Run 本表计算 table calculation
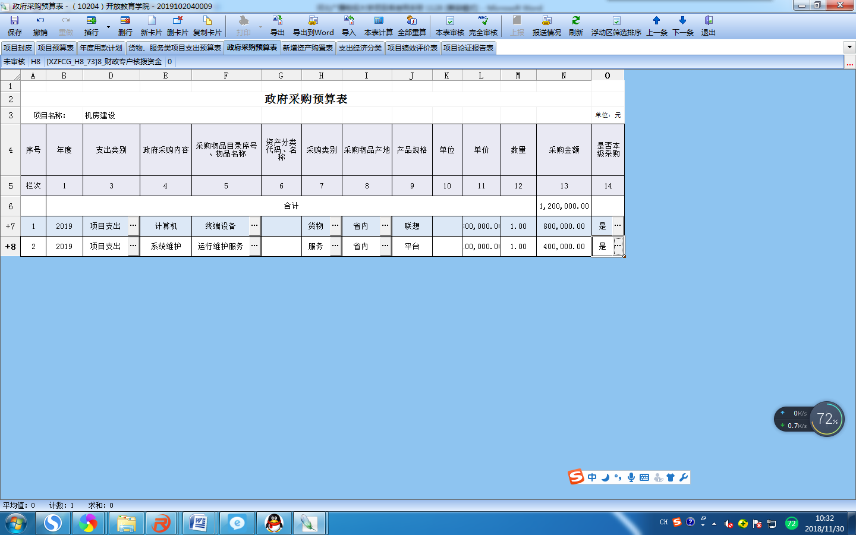Screen dimensions: 856x535 point(378,21)
